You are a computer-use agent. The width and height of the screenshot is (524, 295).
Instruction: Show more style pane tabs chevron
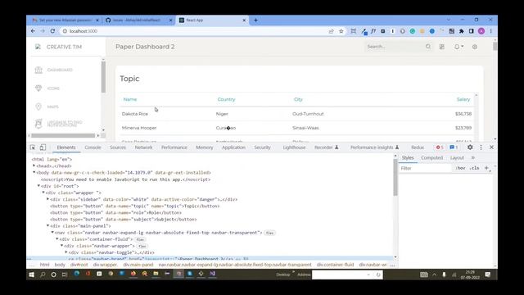473,157
